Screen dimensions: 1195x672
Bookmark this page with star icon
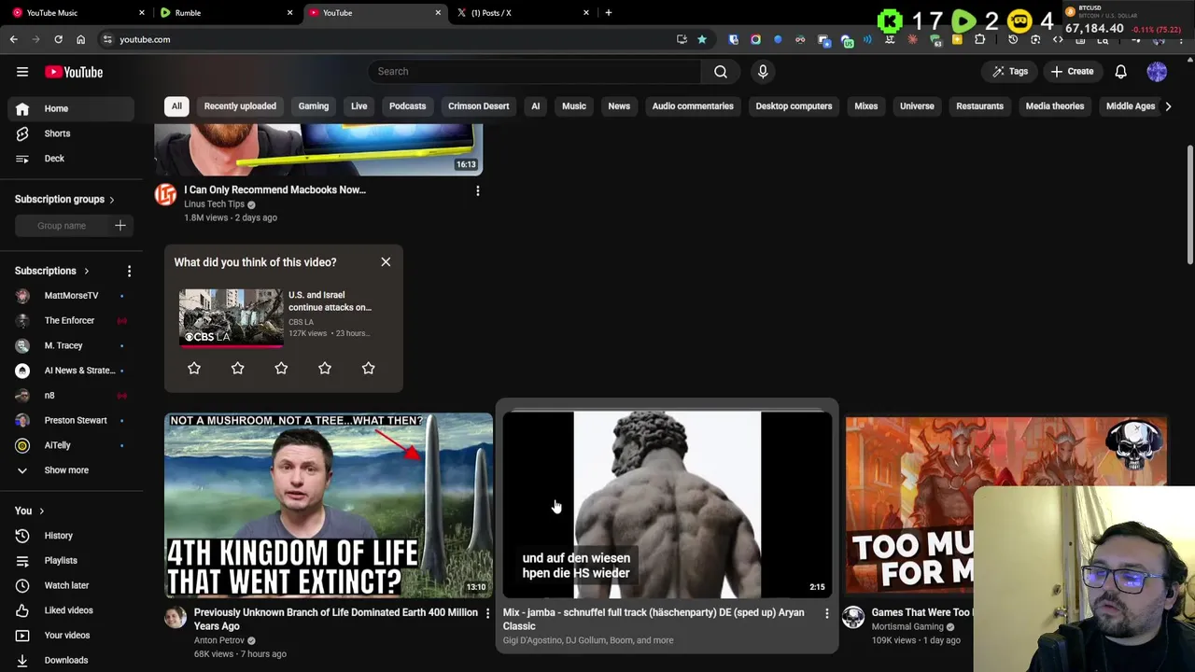[x=702, y=39]
